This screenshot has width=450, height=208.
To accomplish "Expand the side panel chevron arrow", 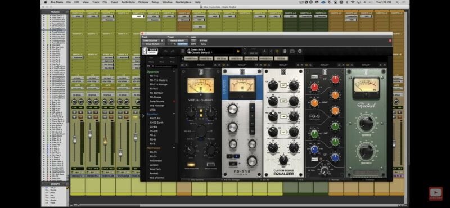I will tap(143, 116).
